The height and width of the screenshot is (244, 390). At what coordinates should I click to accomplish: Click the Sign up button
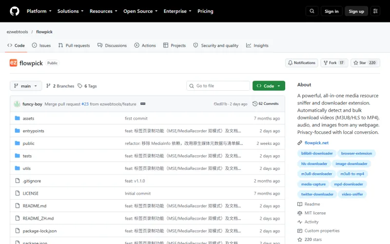[356, 11]
